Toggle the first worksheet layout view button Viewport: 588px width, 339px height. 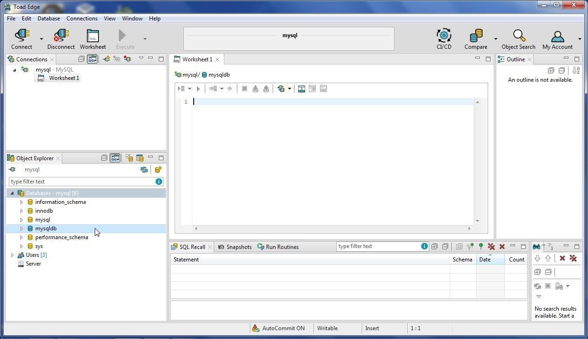pos(301,89)
